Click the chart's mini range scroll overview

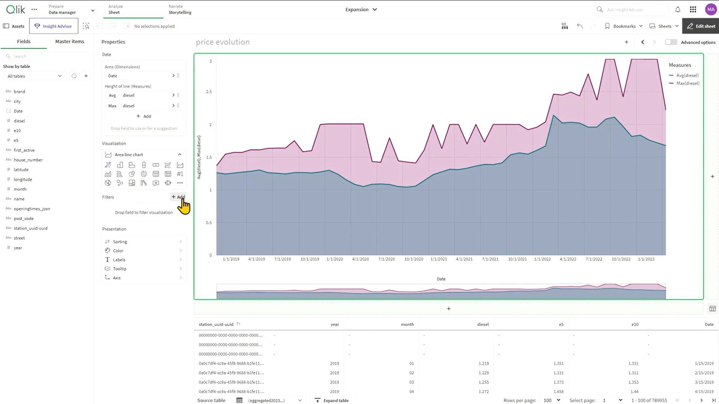tap(441, 291)
